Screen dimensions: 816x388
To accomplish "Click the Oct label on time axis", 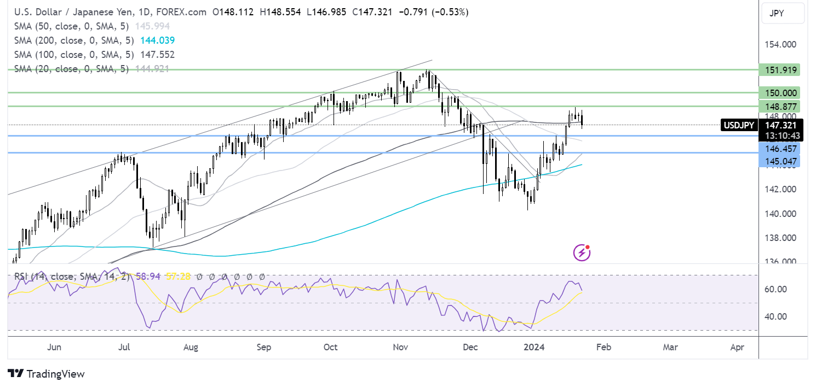I will [x=330, y=347].
